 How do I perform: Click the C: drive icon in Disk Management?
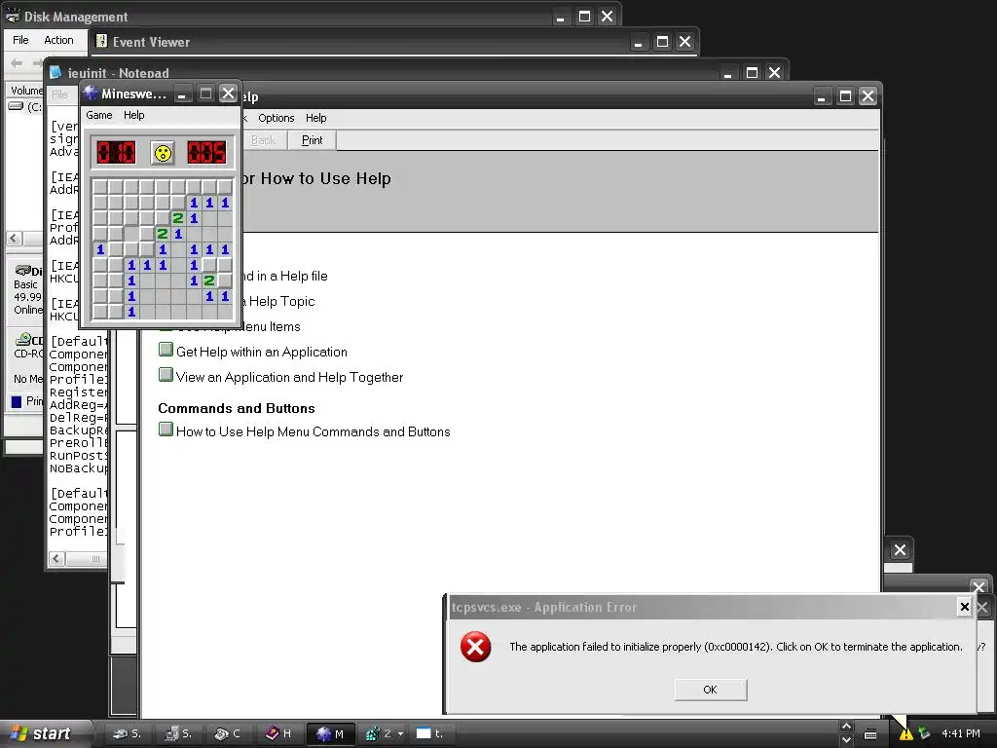16,106
